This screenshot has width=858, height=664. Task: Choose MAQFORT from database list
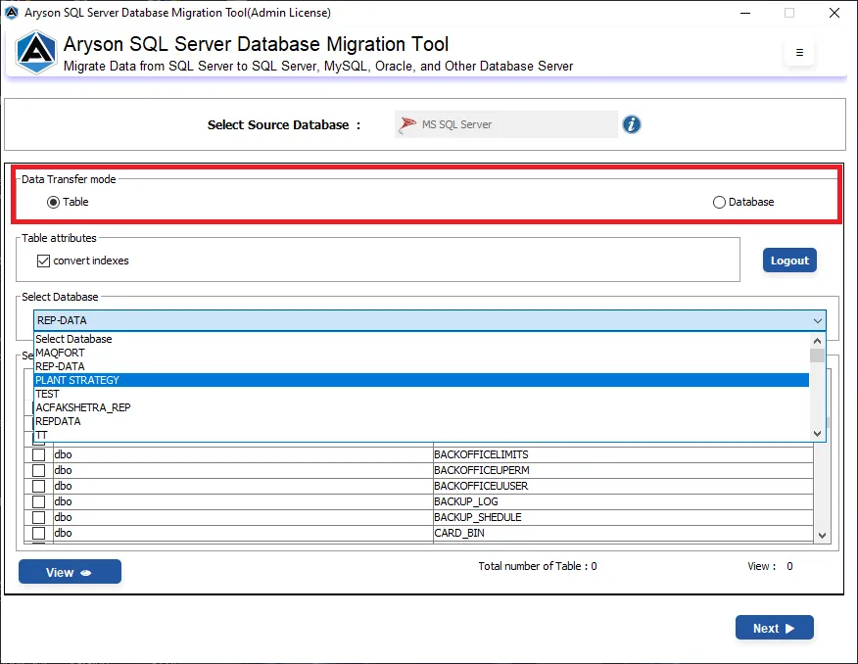coord(421,353)
